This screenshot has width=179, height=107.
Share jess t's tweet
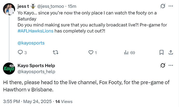coord(171,53)
